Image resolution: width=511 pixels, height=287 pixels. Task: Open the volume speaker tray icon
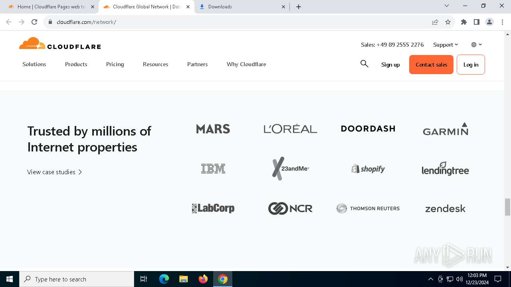coord(460,279)
